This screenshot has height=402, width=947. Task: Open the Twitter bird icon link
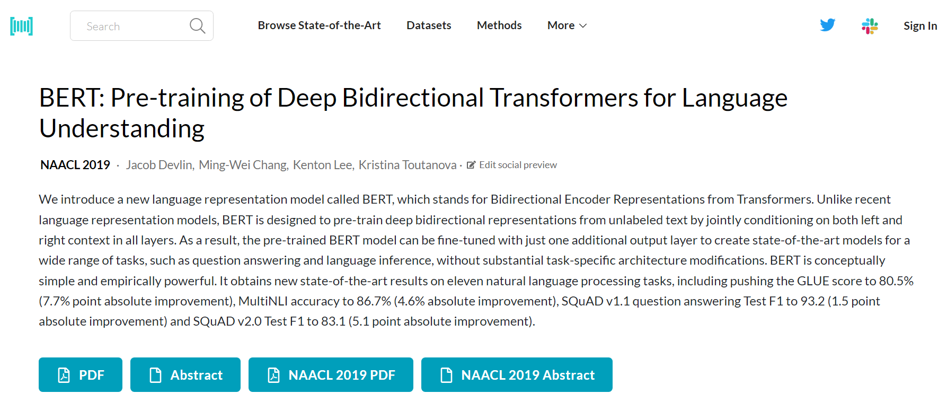[827, 25]
